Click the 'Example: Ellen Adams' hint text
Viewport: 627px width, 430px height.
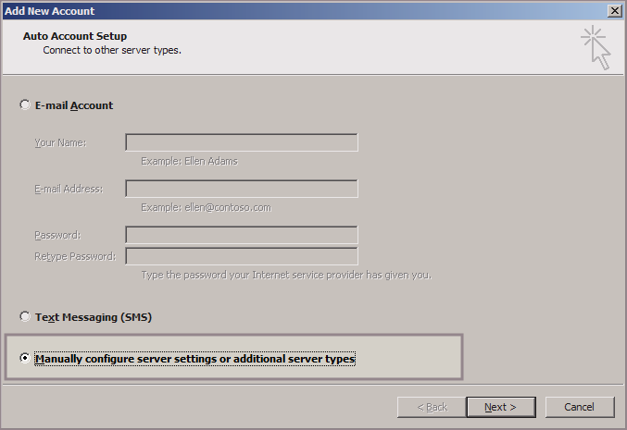pyautogui.click(x=189, y=161)
